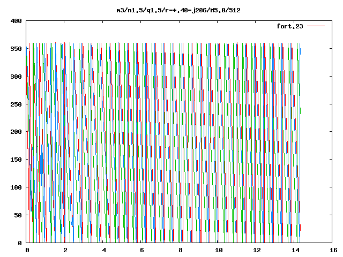Click the x-axis label 12
343x257 pixels.
[x=257, y=250]
